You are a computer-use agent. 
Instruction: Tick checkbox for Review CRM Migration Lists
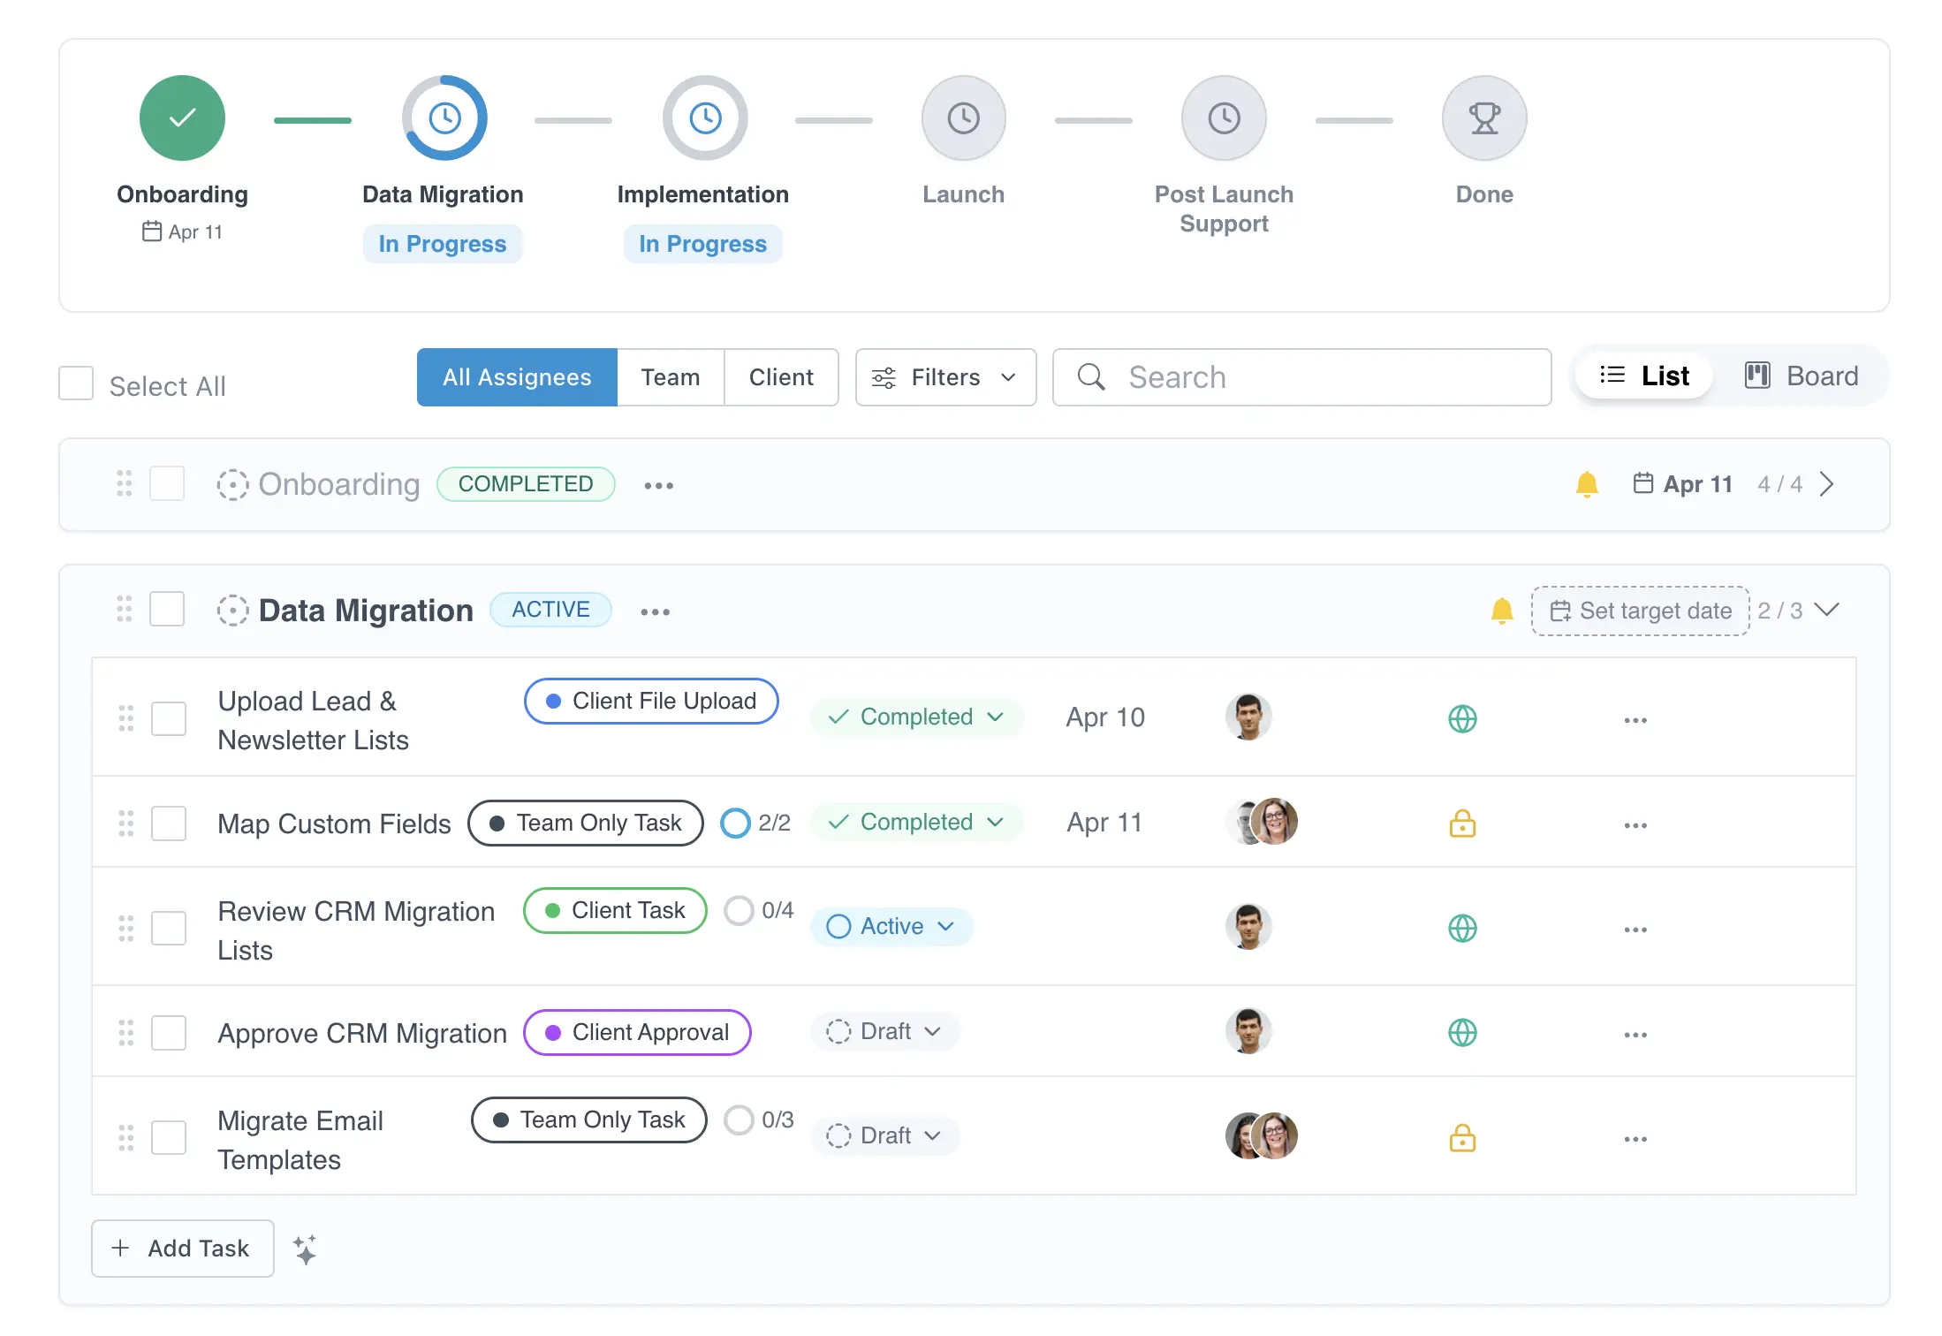[168, 929]
